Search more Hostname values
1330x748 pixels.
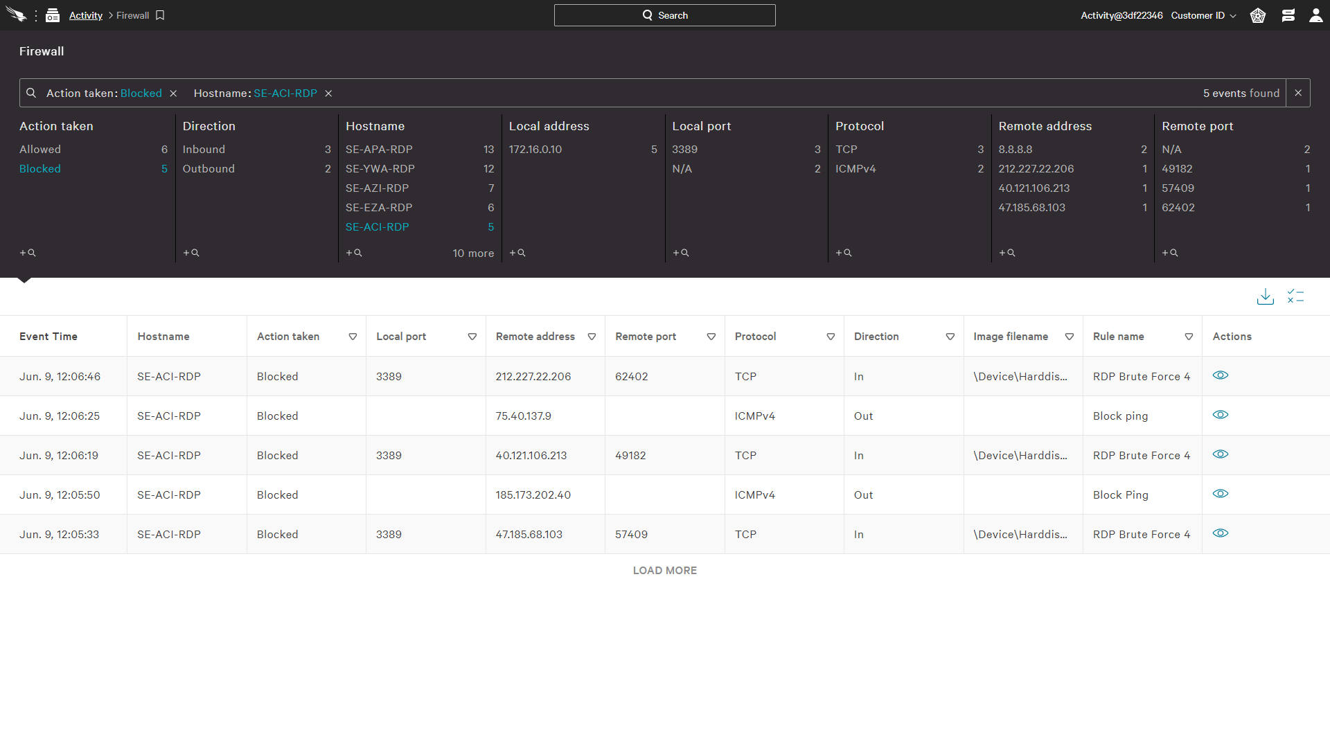click(x=354, y=253)
